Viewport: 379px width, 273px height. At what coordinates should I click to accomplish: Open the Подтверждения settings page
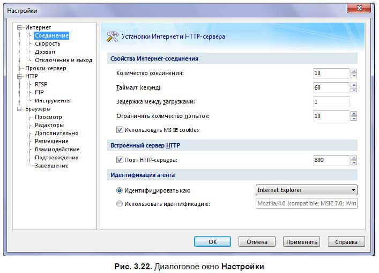coord(57,158)
